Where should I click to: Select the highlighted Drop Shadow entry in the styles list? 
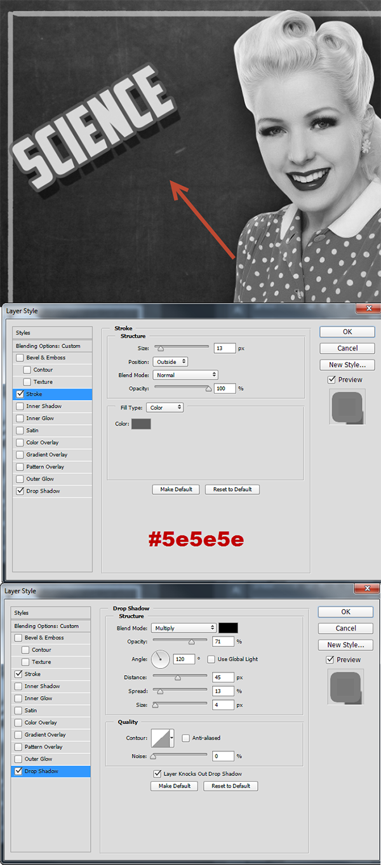tap(51, 771)
